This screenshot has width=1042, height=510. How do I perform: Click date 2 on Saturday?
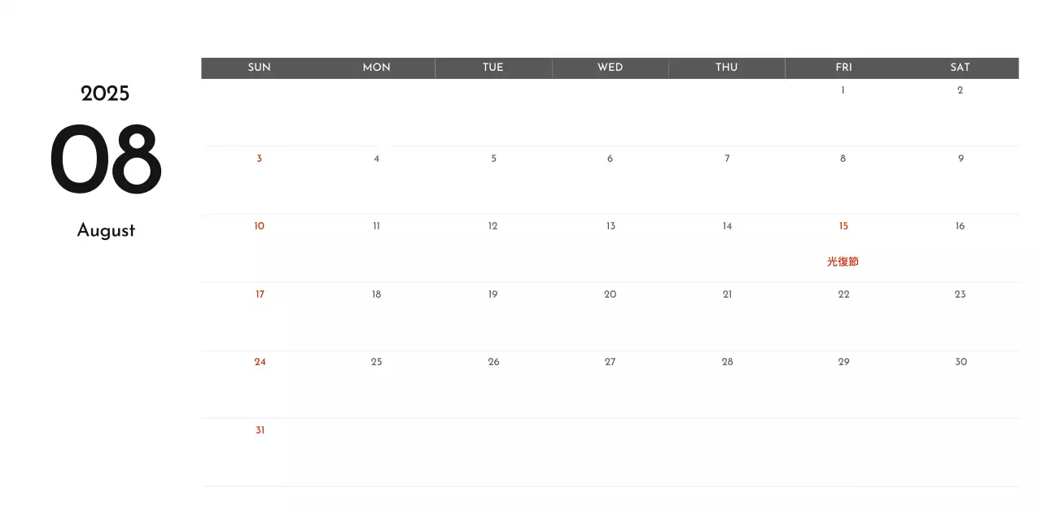point(960,90)
